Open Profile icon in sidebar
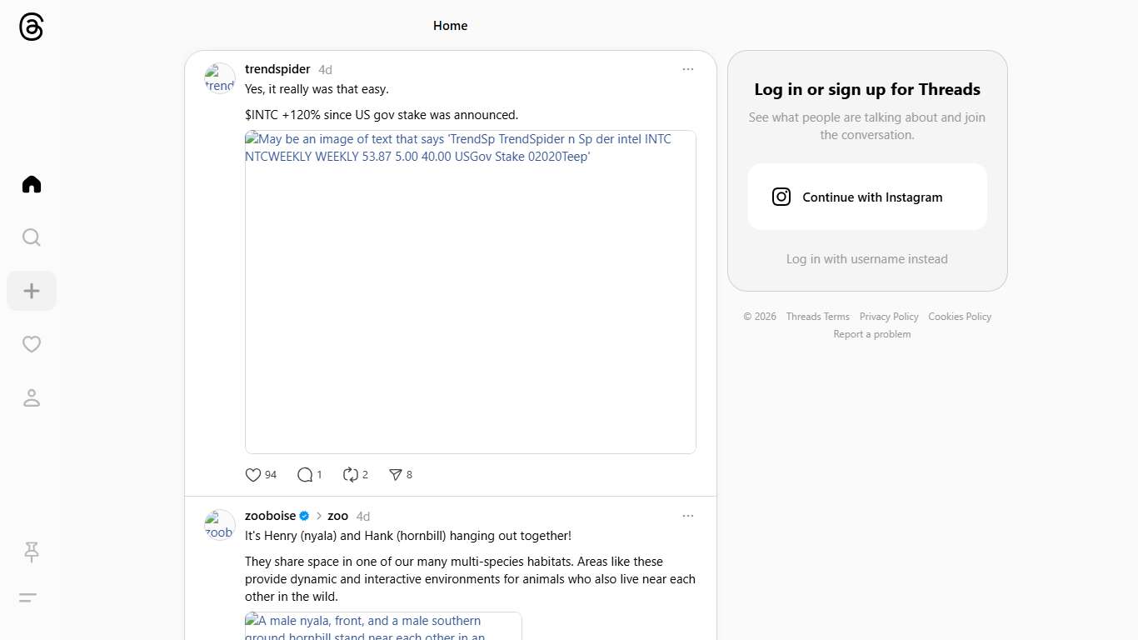Viewport: 1138px width, 640px height. 32,397
